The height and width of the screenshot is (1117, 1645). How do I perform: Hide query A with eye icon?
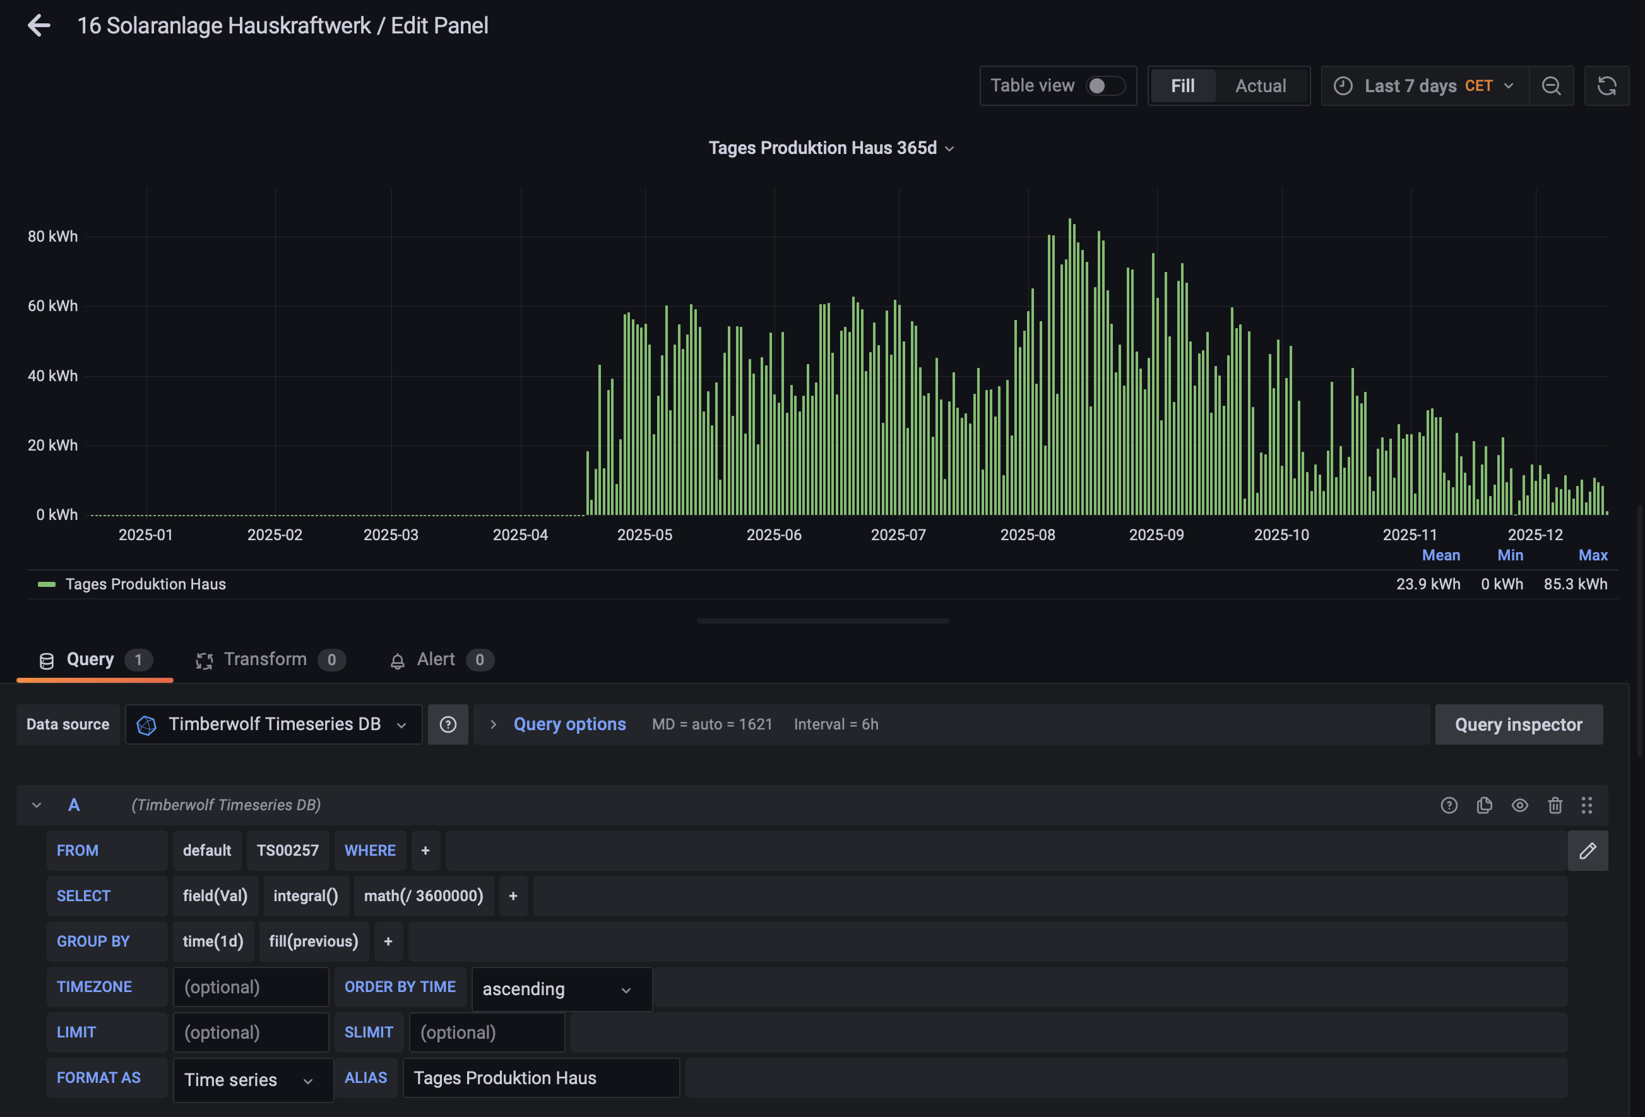(x=1520, y=805)
